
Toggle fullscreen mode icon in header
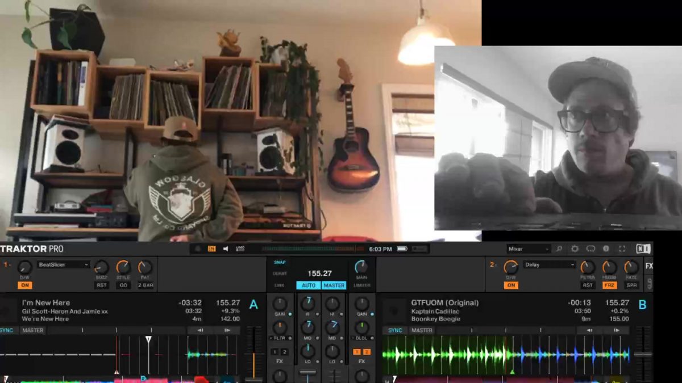click(622, 249)
